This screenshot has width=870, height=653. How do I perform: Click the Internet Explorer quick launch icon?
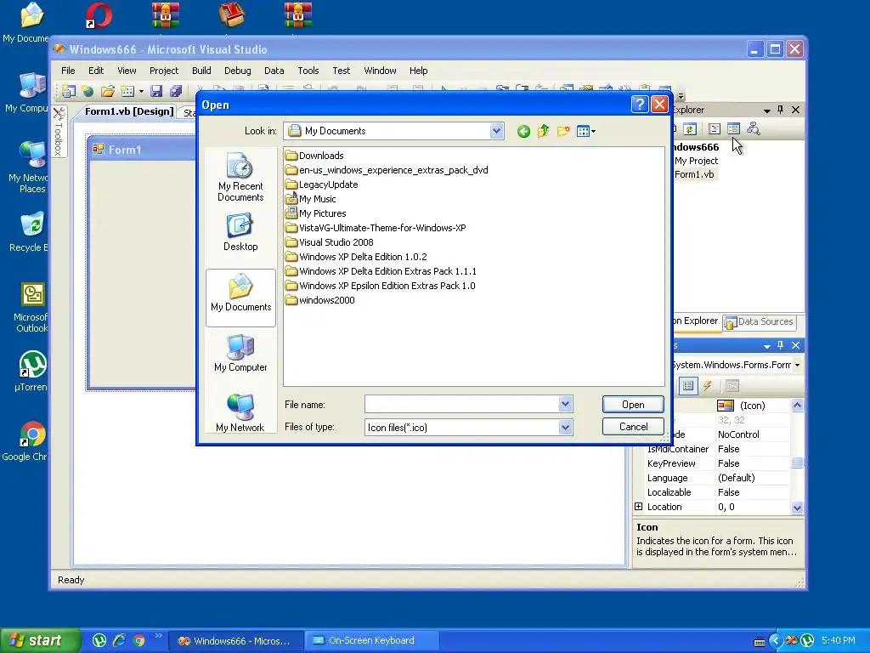coord(119,640)
